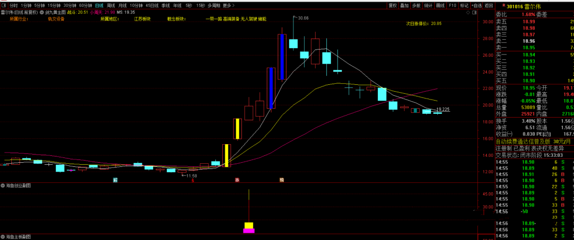Click the 解 event marker on the timeline
The height and width of the screenshot is (240, 574).
(115, 180)
